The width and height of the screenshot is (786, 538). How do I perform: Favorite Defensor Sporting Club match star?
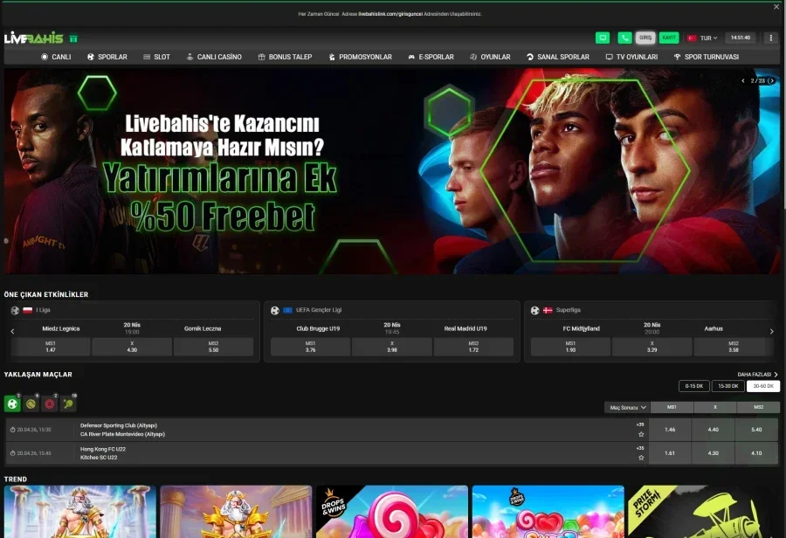tap(641, 434)
